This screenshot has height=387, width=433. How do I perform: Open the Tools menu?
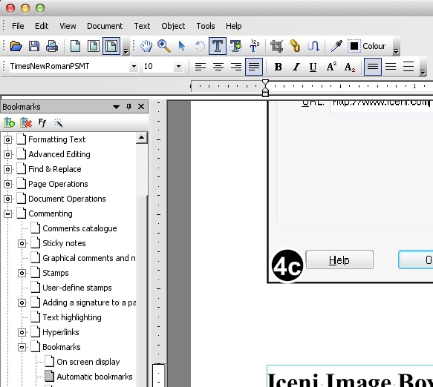click(x=206, y=26)
